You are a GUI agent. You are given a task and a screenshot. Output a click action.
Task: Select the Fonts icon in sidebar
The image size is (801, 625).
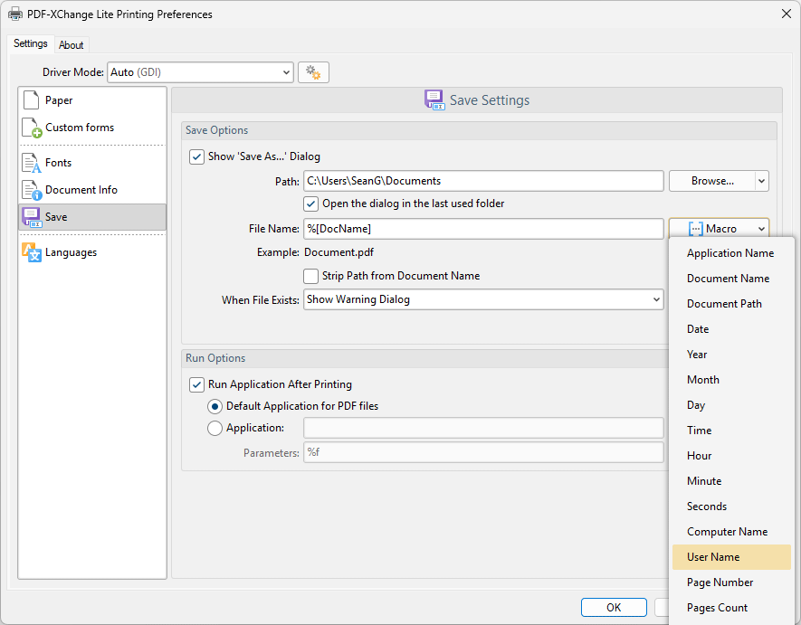[31, 163]
